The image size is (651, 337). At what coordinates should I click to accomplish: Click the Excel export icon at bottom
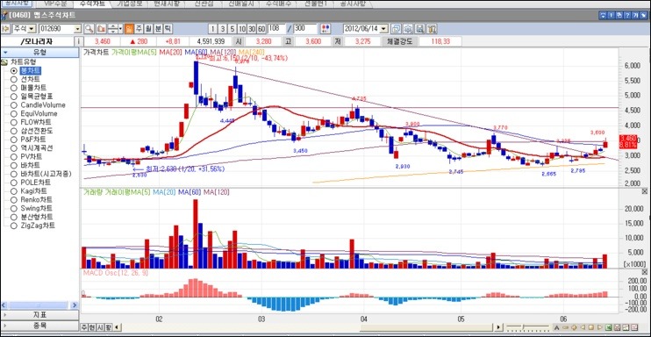(x=608, y=326)
